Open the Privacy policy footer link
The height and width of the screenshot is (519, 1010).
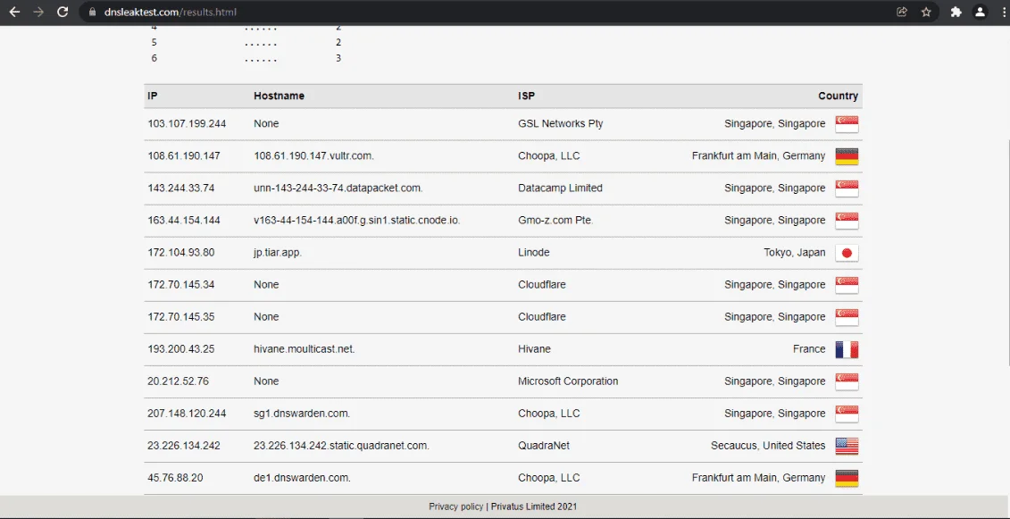(456, 506)
